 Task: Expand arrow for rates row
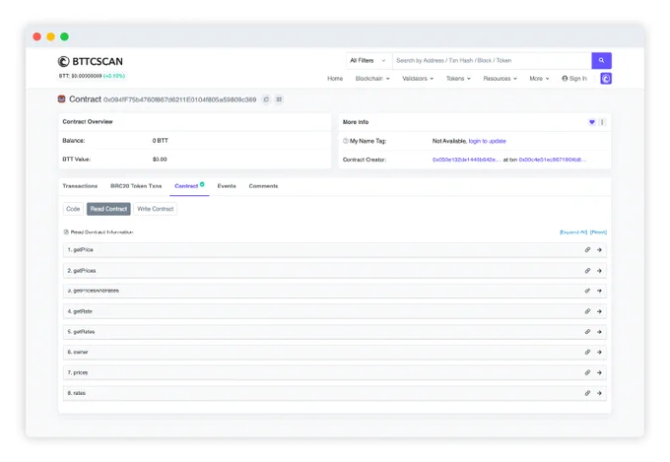[x=599, y=393]
